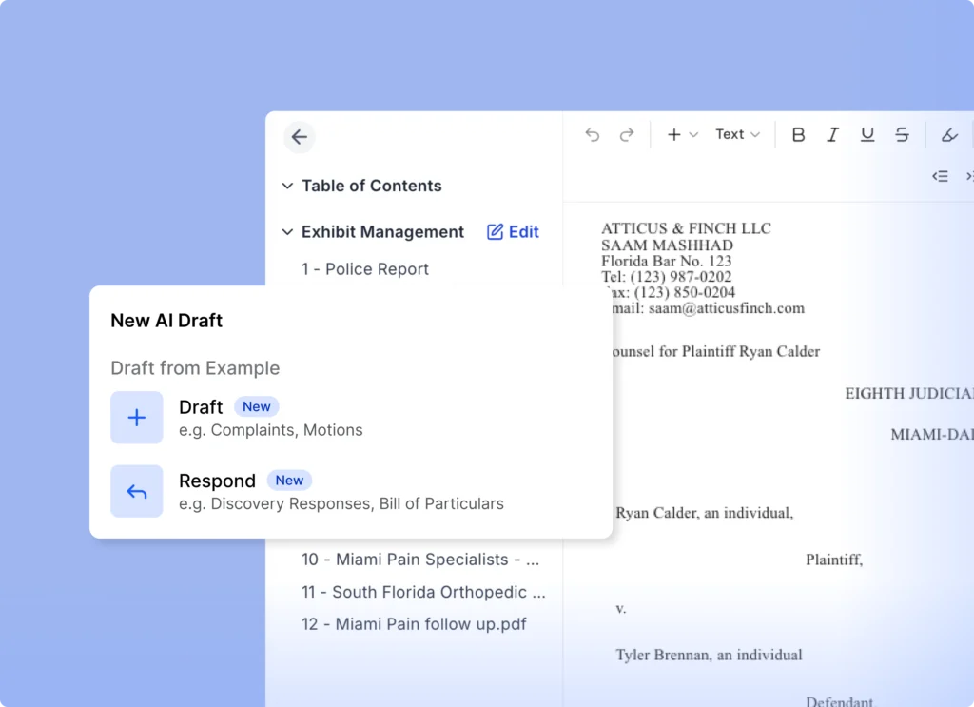This screenshot has width=974, height=707.
Task: Toggle italic formatting
Action: click(x=832, y=135)
